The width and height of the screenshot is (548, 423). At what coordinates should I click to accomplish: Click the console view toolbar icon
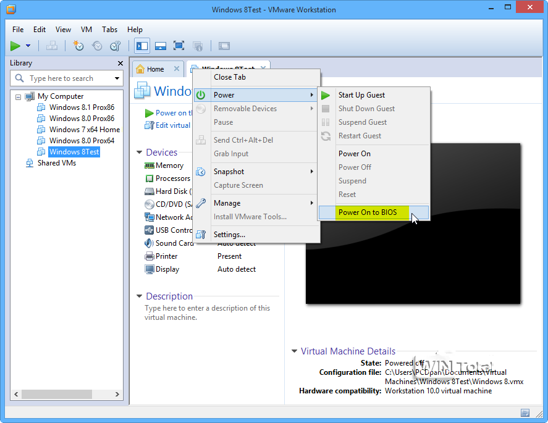224,46
